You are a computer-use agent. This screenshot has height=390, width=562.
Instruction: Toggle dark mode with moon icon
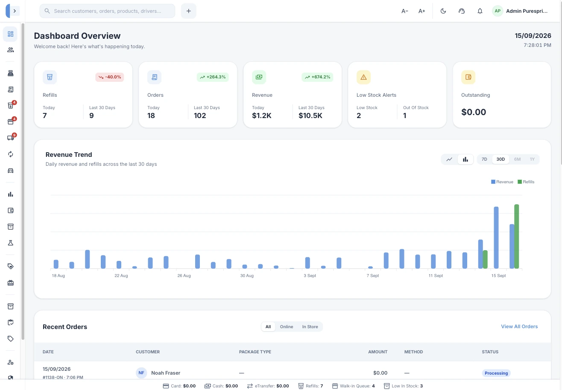[x=443, y=11]
